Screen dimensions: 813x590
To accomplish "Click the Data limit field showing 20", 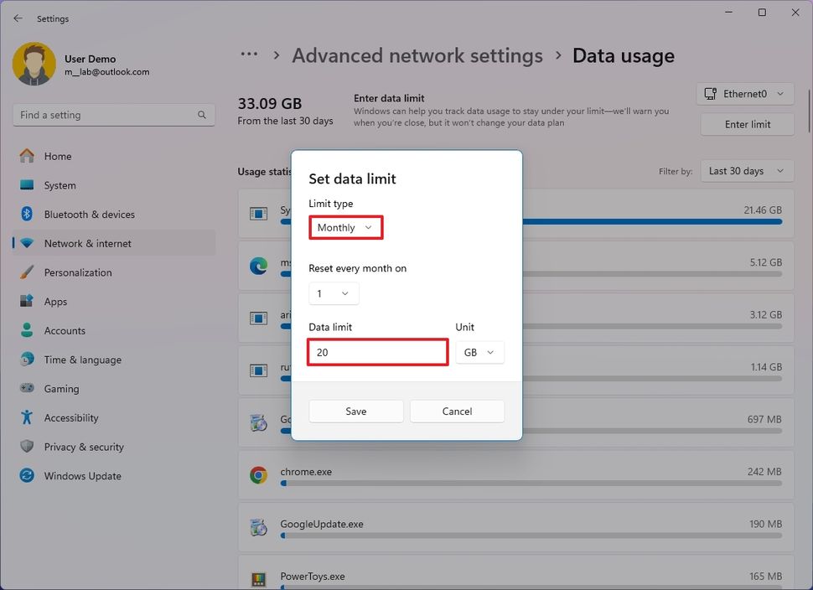I will 377,352.
